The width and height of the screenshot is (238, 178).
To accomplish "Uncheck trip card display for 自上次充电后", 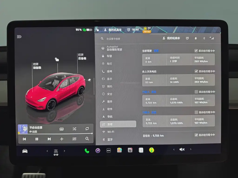I will [196, 71].
